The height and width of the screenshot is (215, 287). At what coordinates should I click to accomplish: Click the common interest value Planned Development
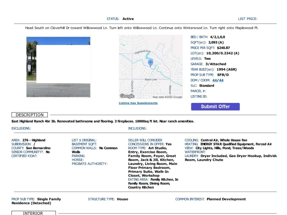point(226,199)
